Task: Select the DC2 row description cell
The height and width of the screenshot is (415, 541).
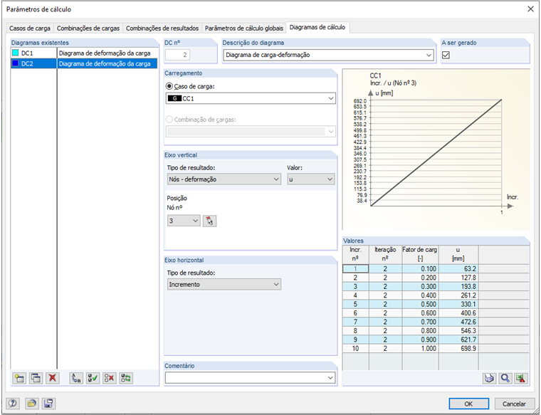Action: click(x=107, y=63)
